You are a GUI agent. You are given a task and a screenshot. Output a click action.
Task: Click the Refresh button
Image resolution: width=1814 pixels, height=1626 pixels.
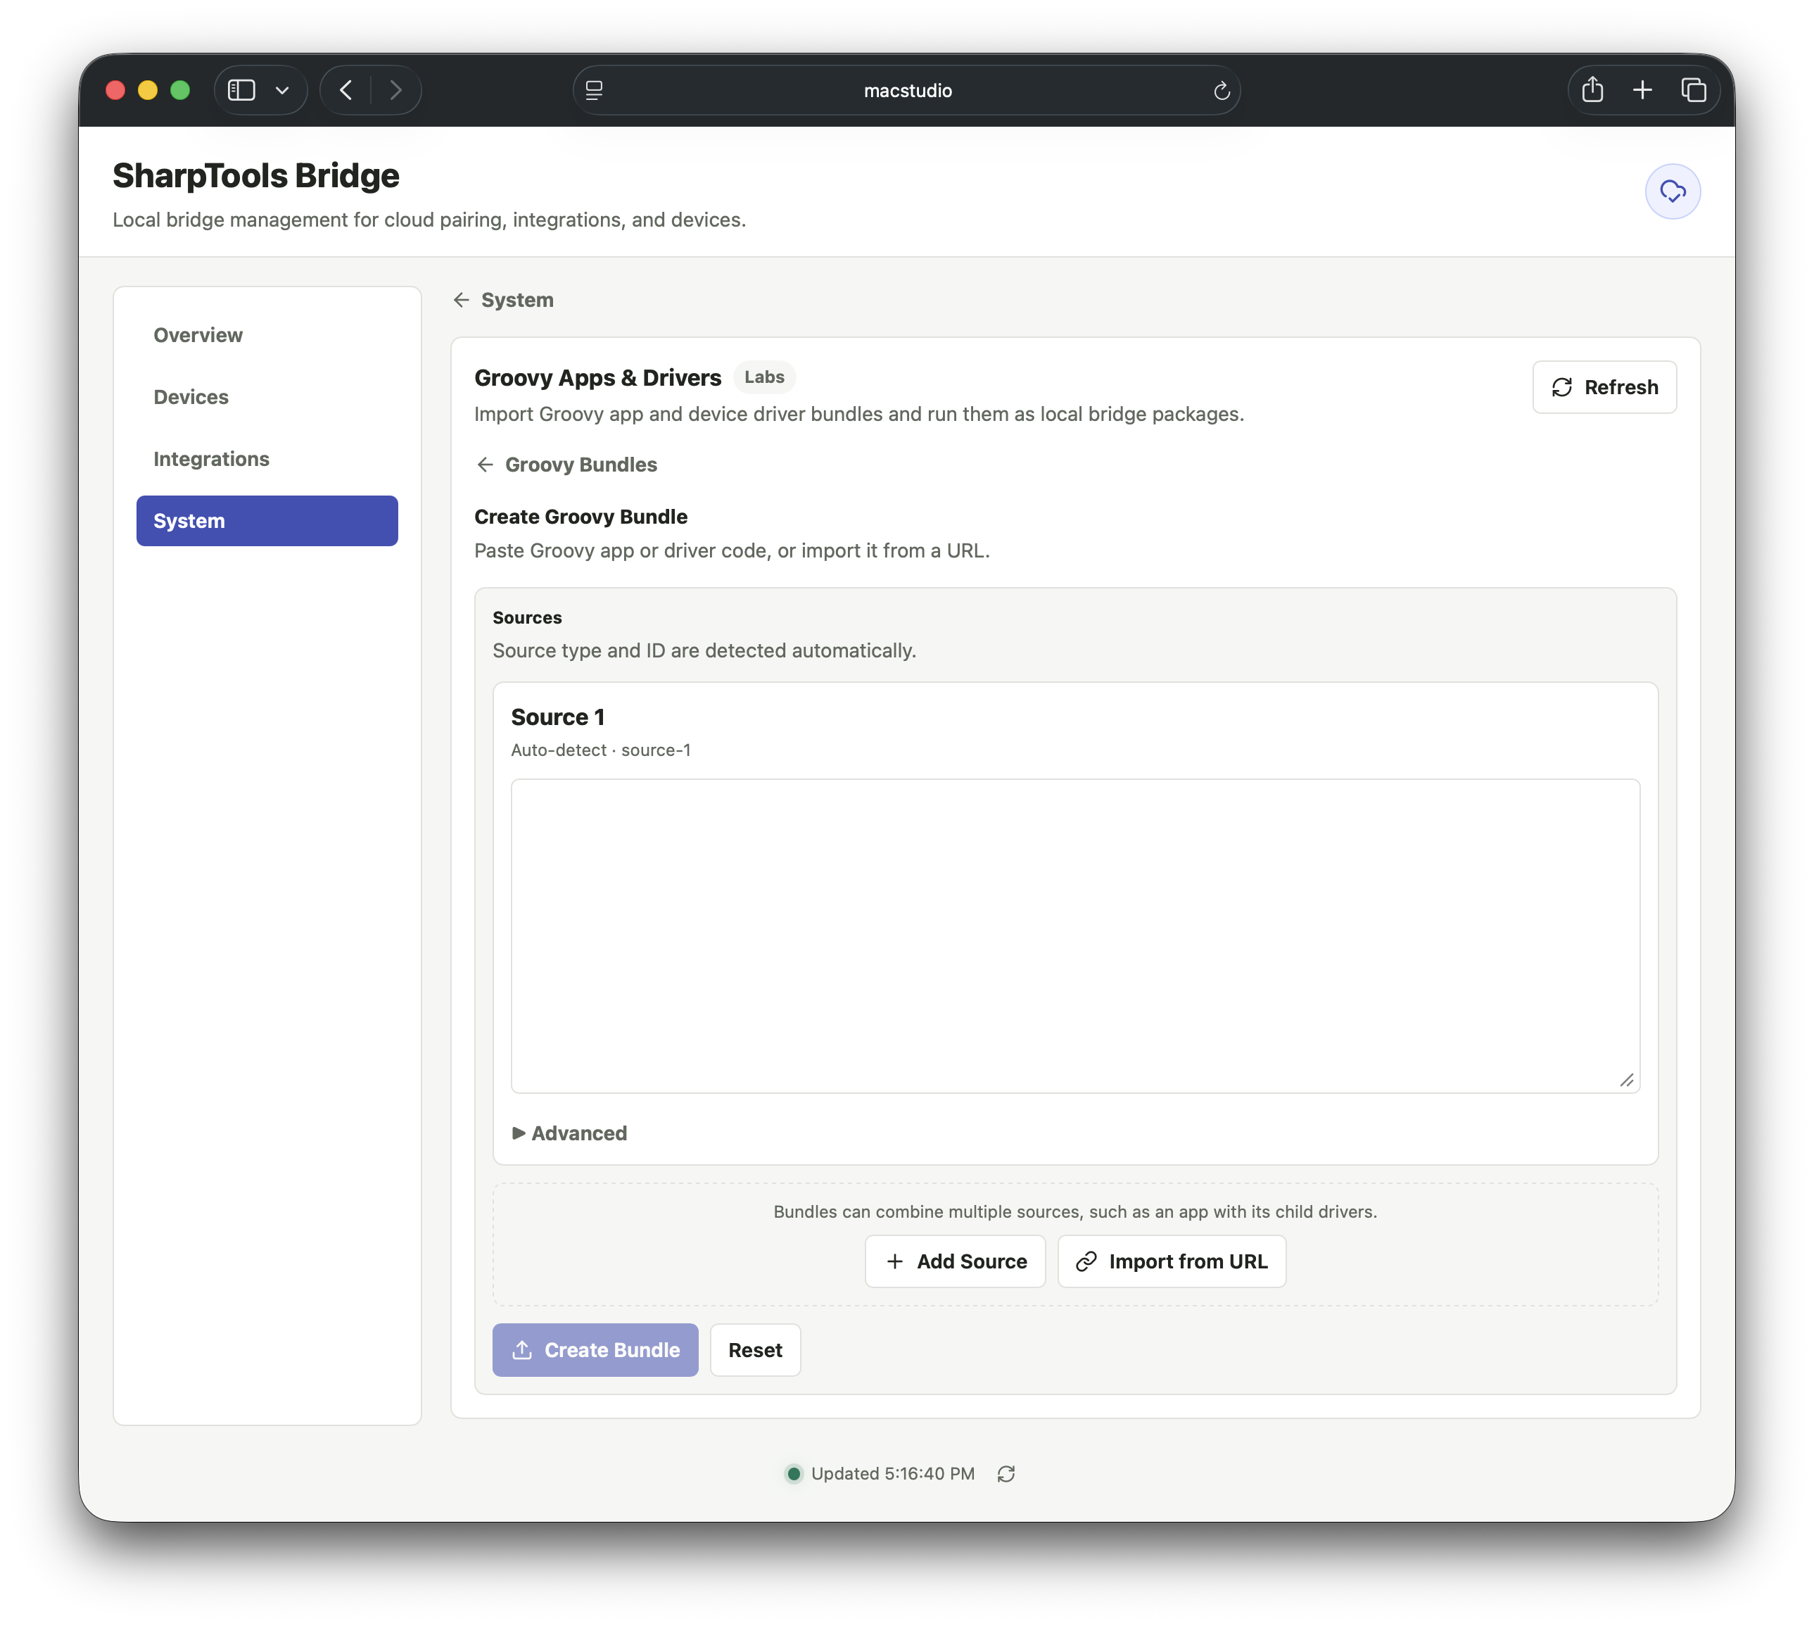pyautogui.click(x=1604, y=387)
